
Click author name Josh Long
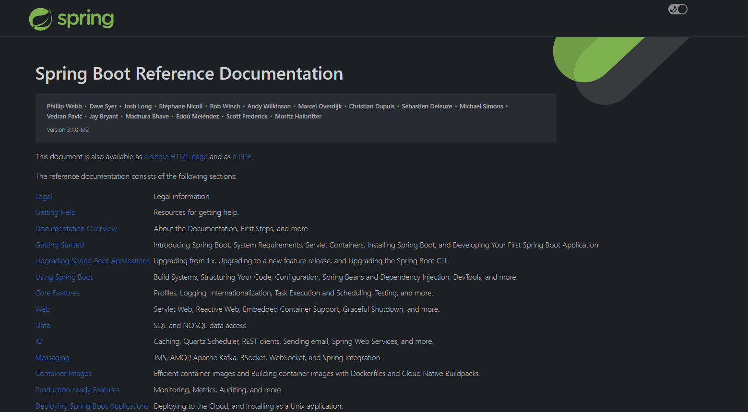(x=138, y=106)
